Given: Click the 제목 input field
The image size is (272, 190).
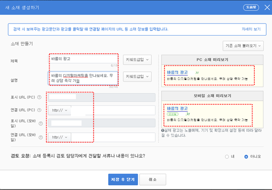Looking at the screenshot, I should tap(83, 59).
